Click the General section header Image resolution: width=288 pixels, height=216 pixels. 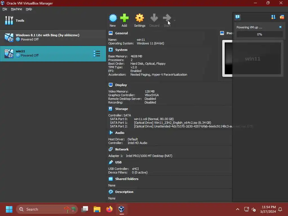tap(121, 33)
